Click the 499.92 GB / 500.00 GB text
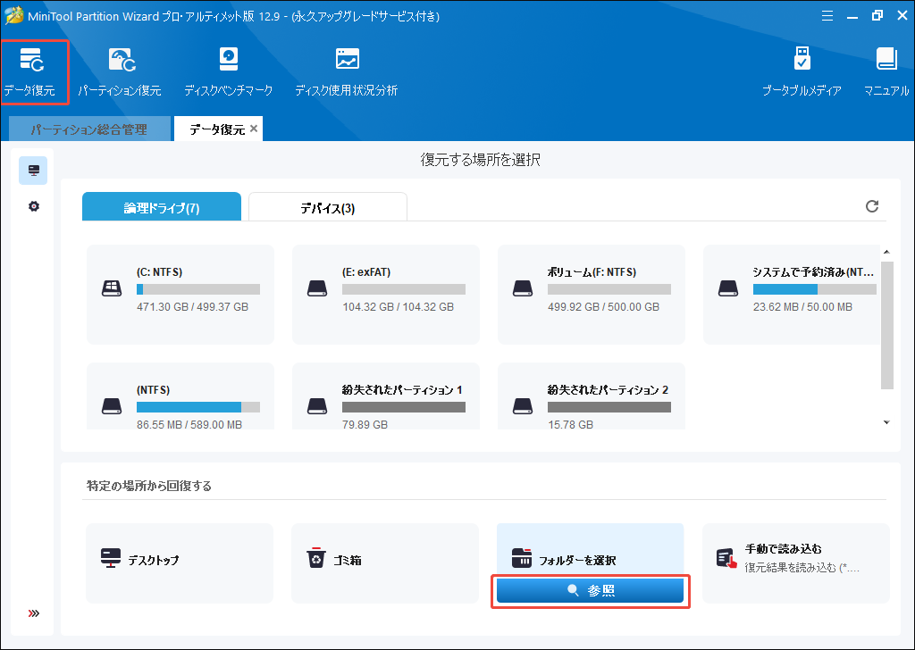Image resolution: width=915 pixels, height=650 pixels. (x=603, y=306)
